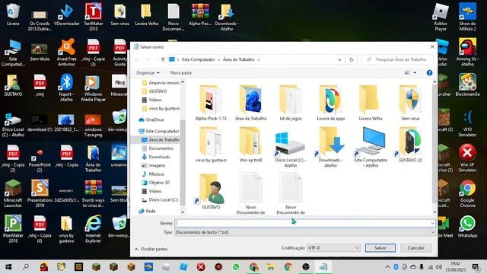Show hidden system tray icons
Image resolution: width=487 pixels, height=274 pixels.
click(x=387, y=267)
